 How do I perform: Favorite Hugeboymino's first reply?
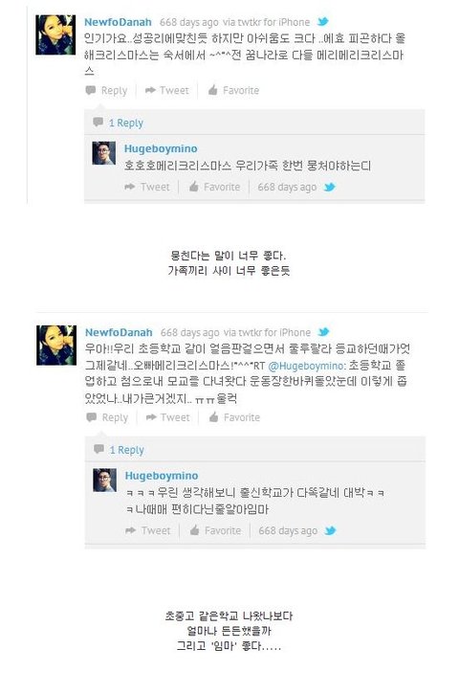214,187
